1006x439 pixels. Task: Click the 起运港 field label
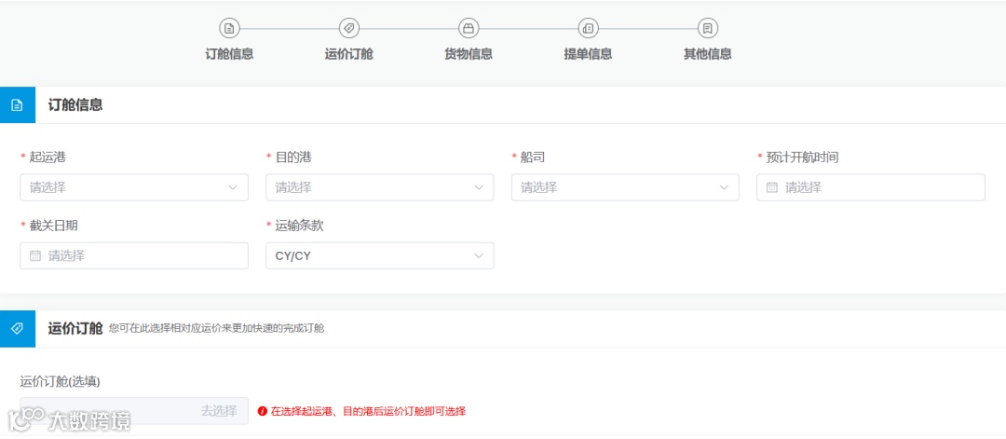pos(48,158)
